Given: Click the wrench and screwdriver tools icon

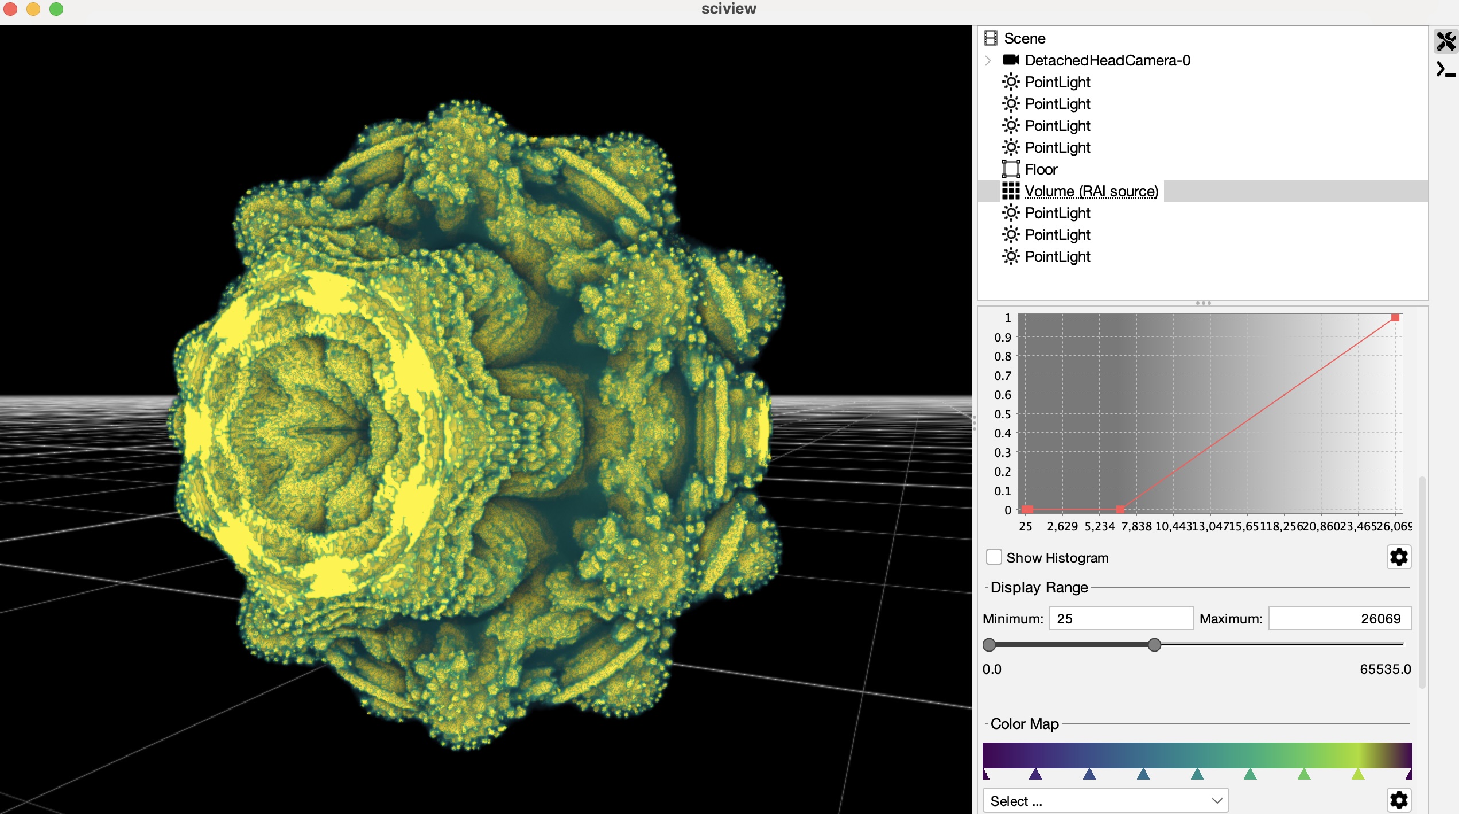Looking at the screenshot, I should [1446, 41].
